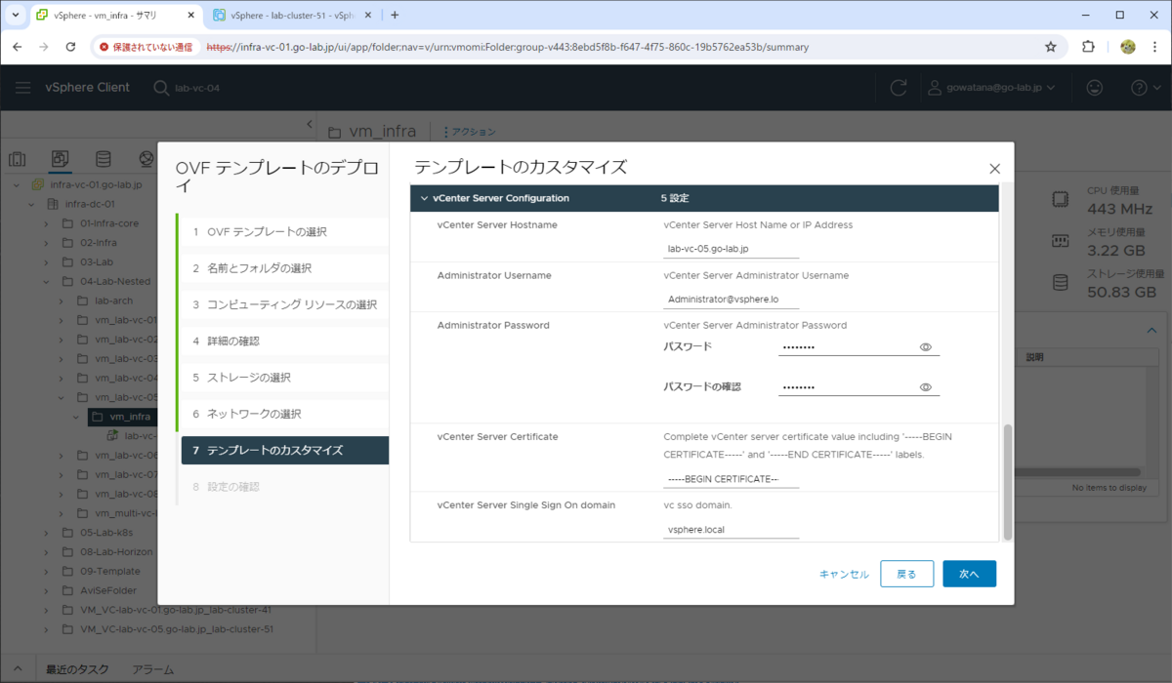Screen dimensions: 1172x683
Task: Select wizard step 7 テンプレートのカスタマイズ
Action: pyautogui.click(x=283, y=450)
